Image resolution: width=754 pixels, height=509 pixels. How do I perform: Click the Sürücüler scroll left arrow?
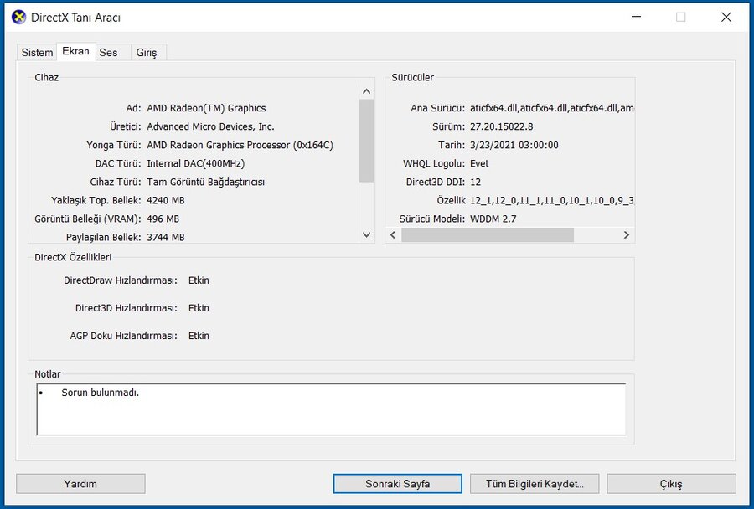click(x=393, y=235)
